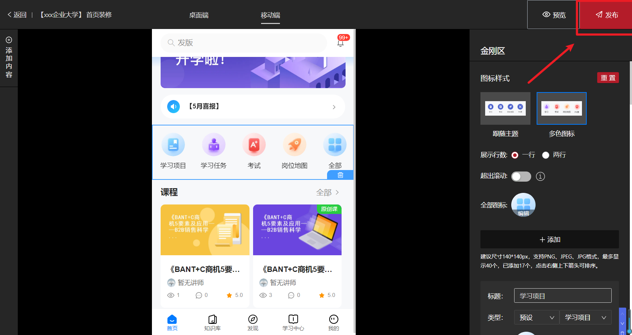The height and width of the screenshot is (335, 632).
Task: Click the right settings panel scrollbar
Action: (x=631, y=83)
